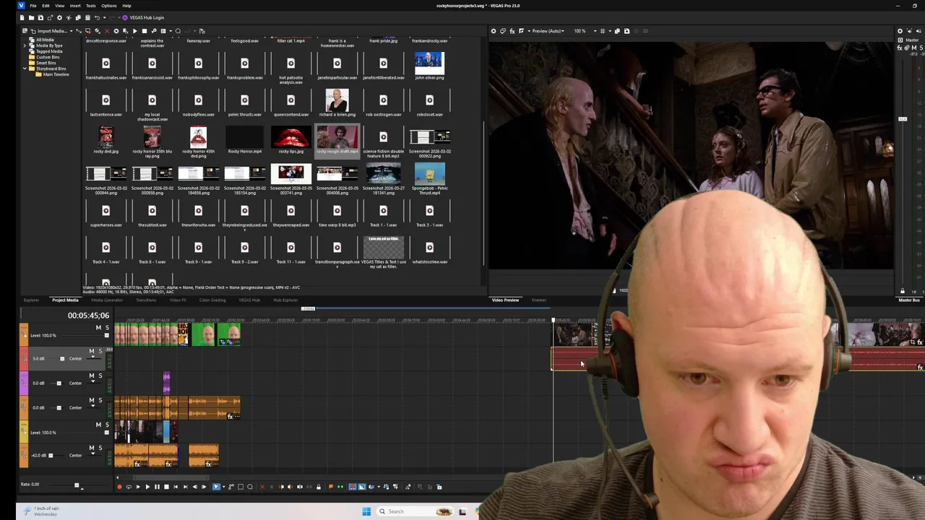Screen dimensions: 925x520
Task: Click the timeline Record button
Action: tap(119, 487)
